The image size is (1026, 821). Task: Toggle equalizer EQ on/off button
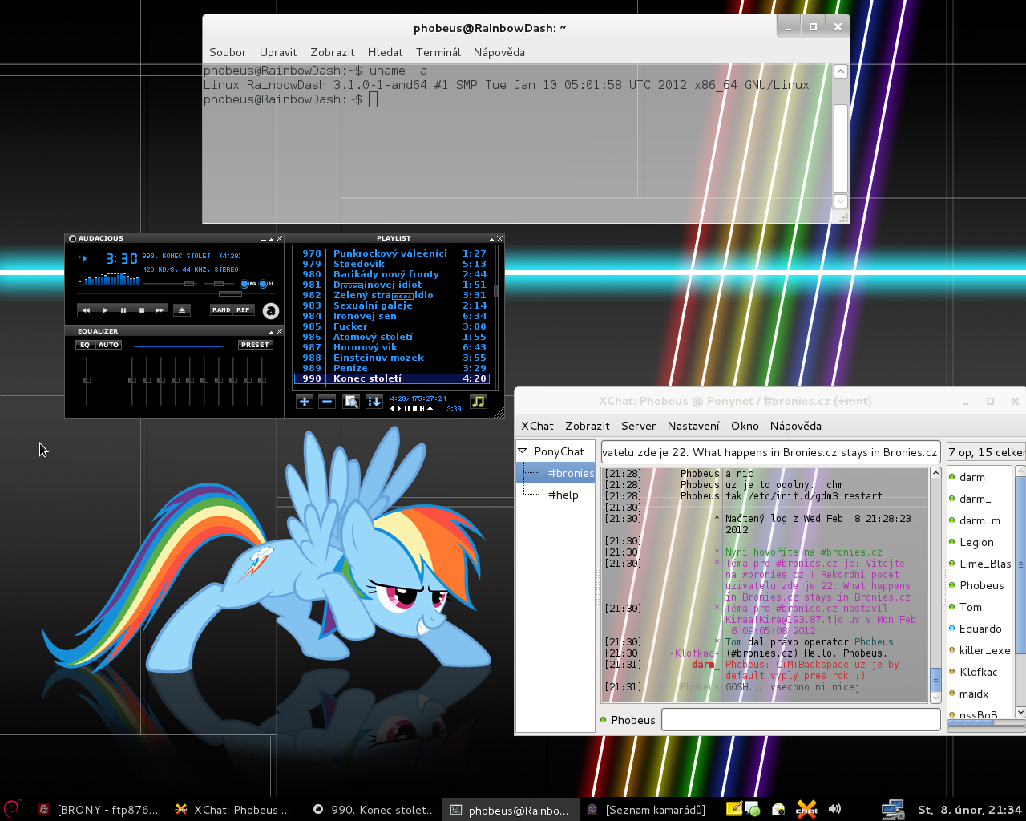pyautogui.click(x=85, y=345)
